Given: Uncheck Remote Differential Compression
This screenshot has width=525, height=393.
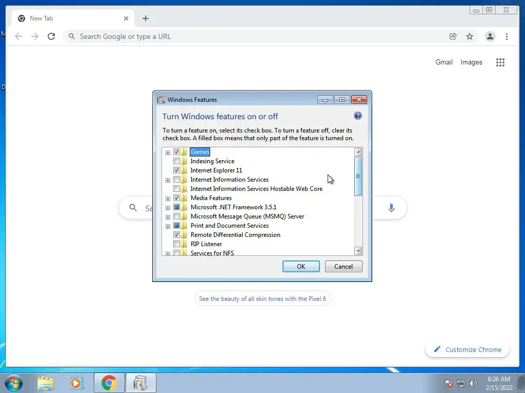Looking at the screenshot, I should pos(176,234).
